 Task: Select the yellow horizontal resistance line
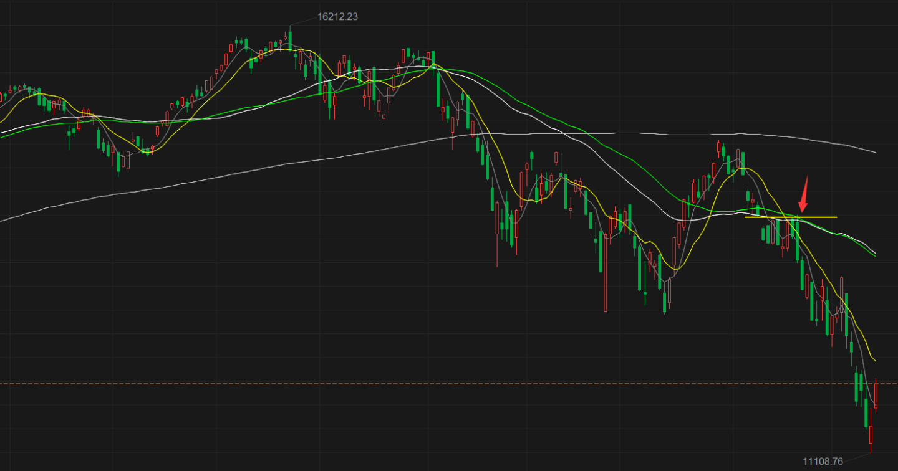point(791,217)
